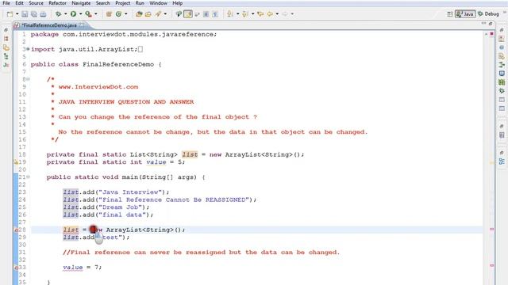Click the error marker on line 33
Image resolution: width=508 pixels, height=285 pixels.
(16, 268)
